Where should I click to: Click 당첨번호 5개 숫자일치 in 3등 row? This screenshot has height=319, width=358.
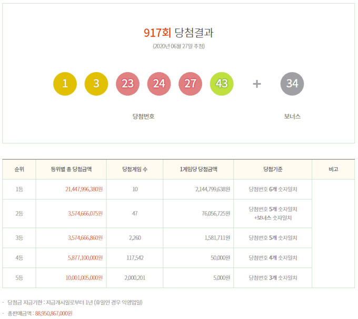pyautogui.click(x=273, y=238)
